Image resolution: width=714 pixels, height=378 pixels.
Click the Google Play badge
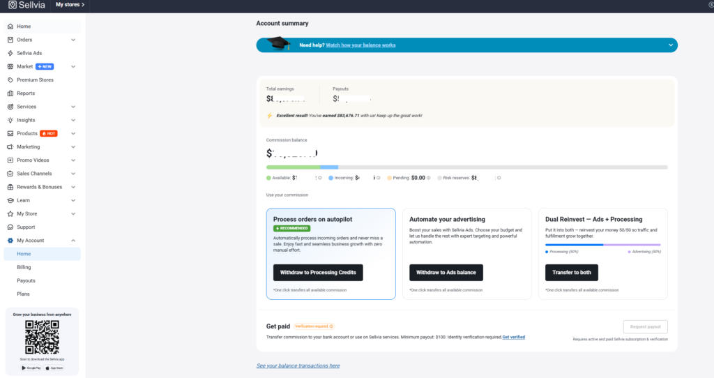[x=31, y=368]
